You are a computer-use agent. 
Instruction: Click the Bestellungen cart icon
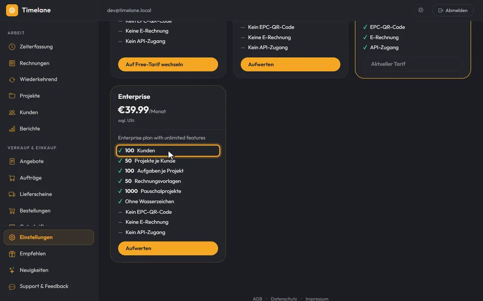pos(12,211)
